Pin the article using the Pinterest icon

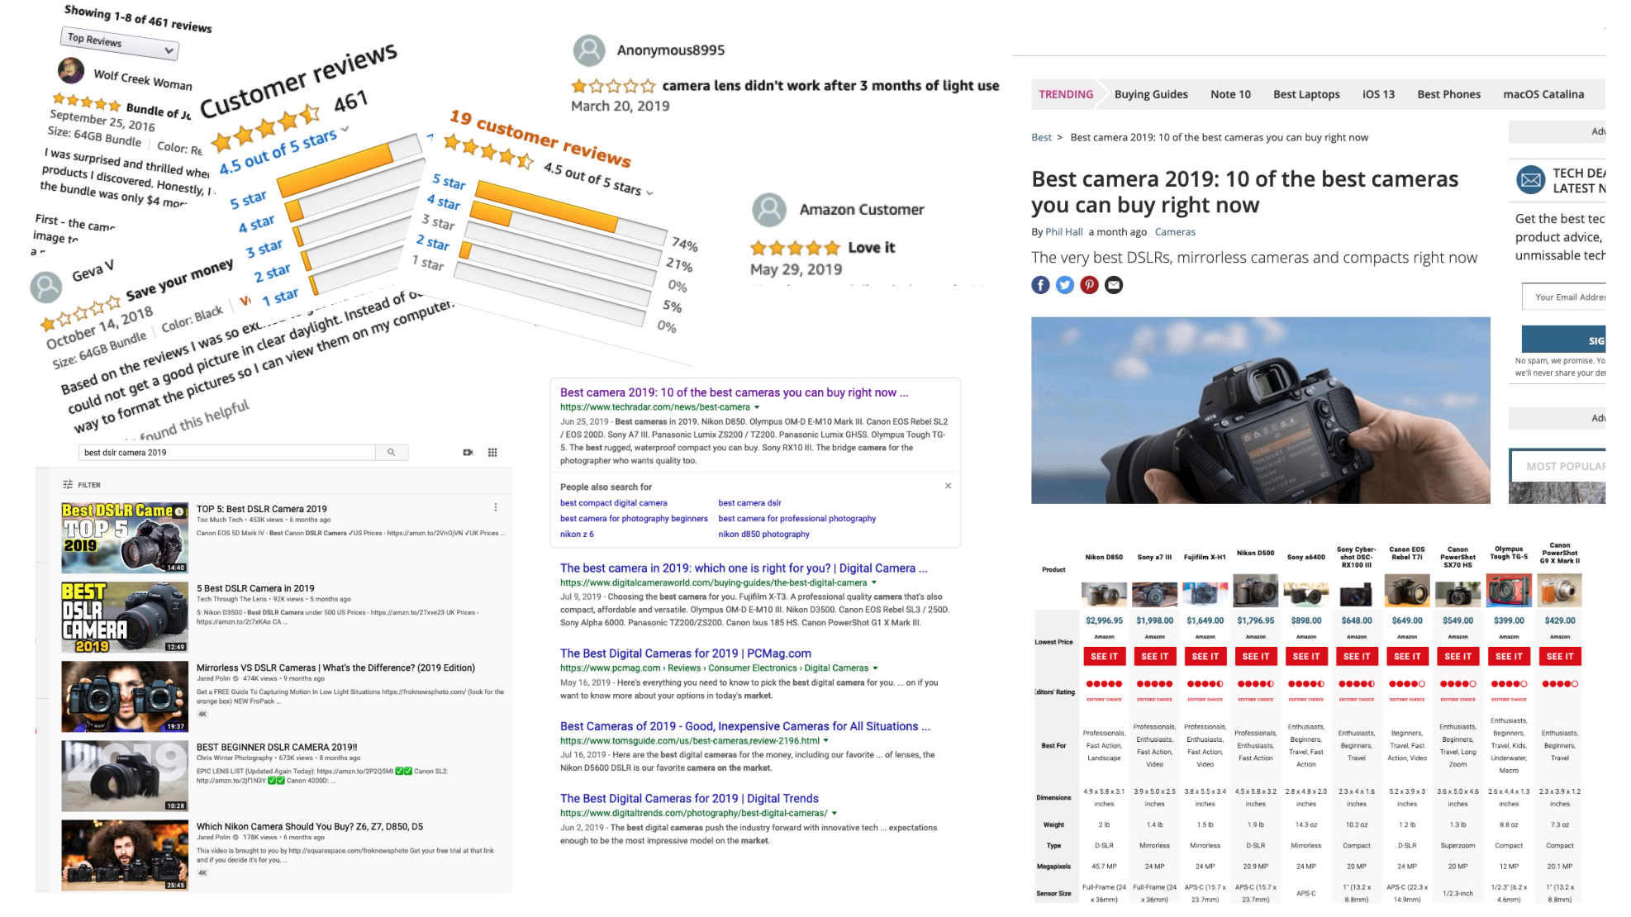(1090, 285)
